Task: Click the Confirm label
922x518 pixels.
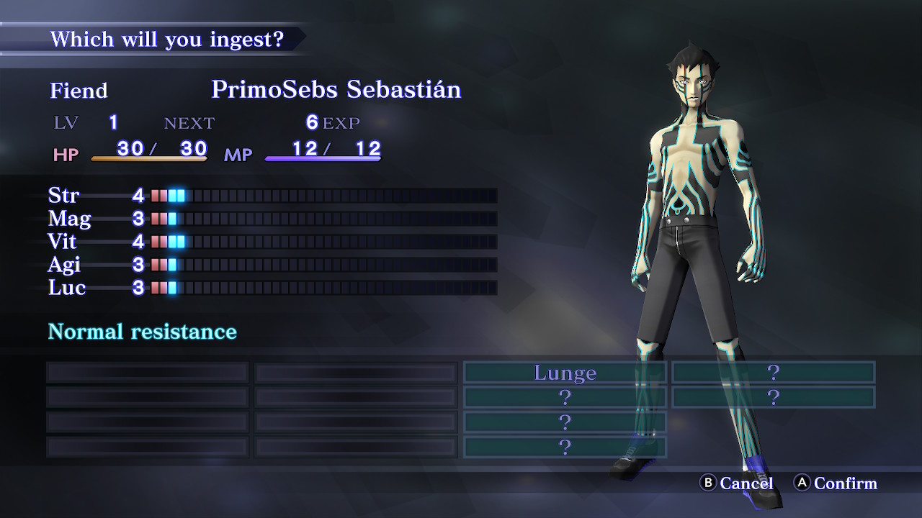Action: (846, 483)
